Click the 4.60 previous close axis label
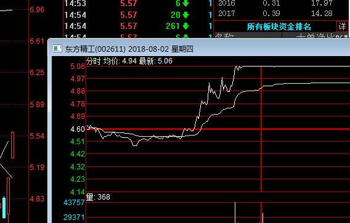 click(78, 129)
